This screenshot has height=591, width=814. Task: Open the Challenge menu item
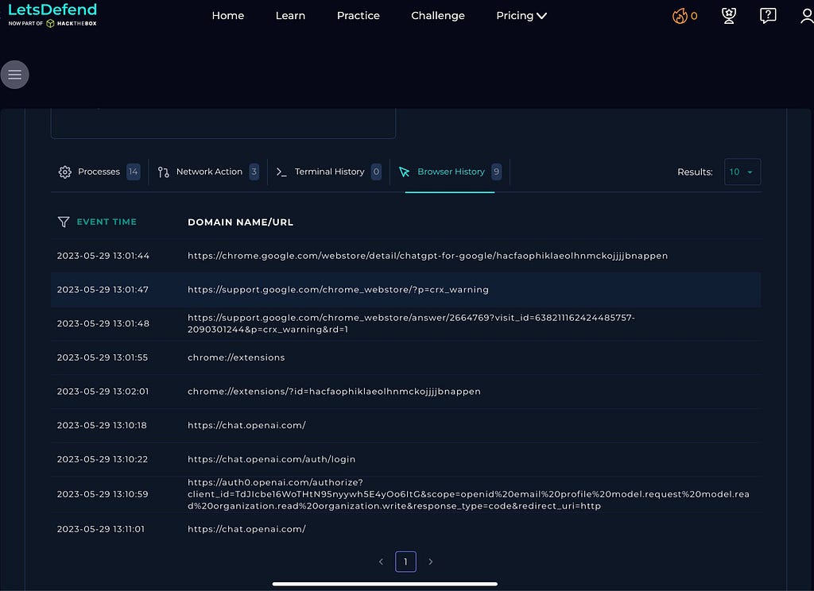[x=438, y=16]
